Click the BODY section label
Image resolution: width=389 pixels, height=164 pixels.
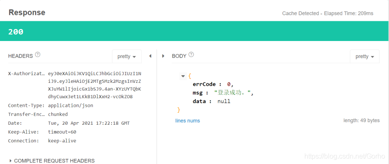179,56
